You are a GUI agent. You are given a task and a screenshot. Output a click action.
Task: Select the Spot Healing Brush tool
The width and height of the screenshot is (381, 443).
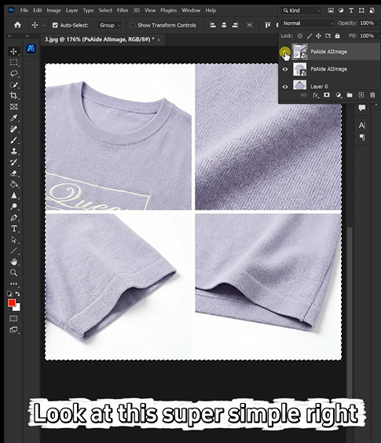click(13, 129)
